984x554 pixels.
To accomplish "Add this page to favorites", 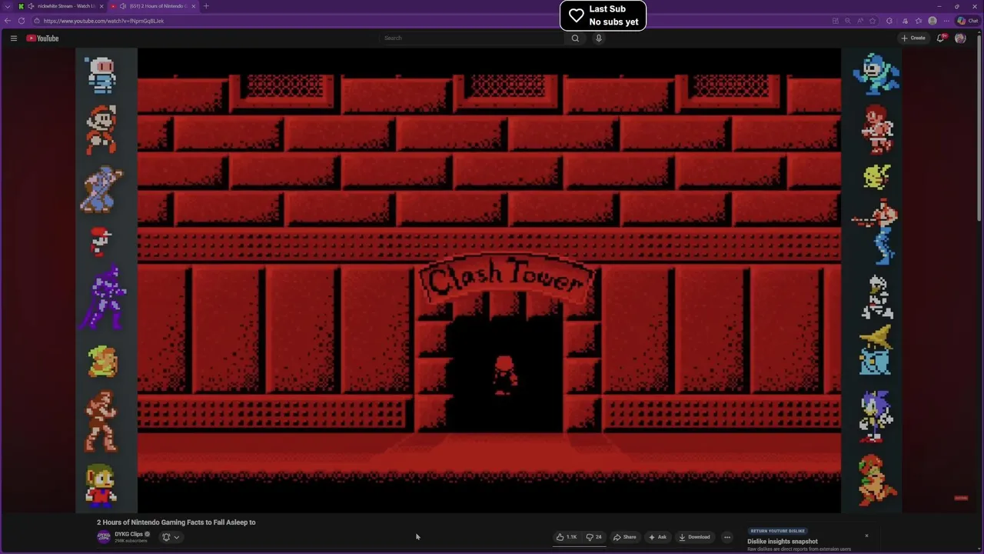I will [873, 21].
